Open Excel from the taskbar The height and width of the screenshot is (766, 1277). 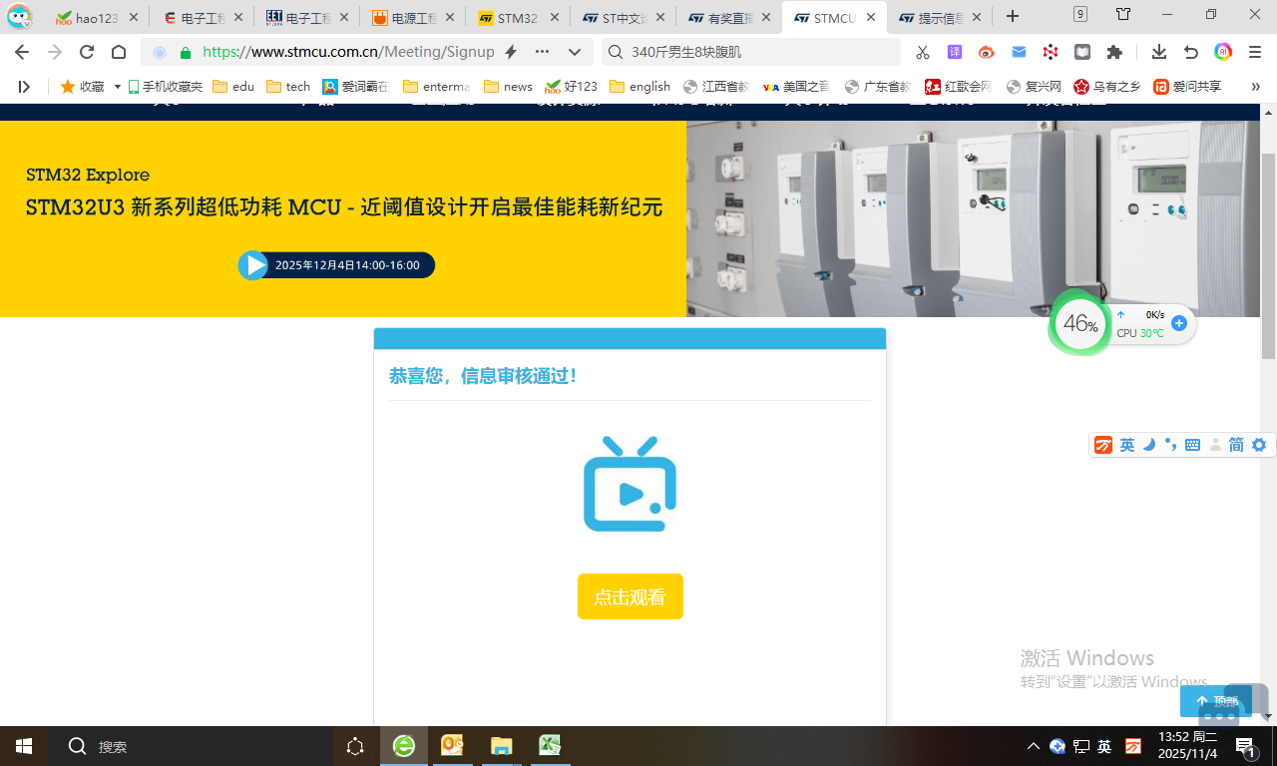pyautogui.click(x=549, y=746)
